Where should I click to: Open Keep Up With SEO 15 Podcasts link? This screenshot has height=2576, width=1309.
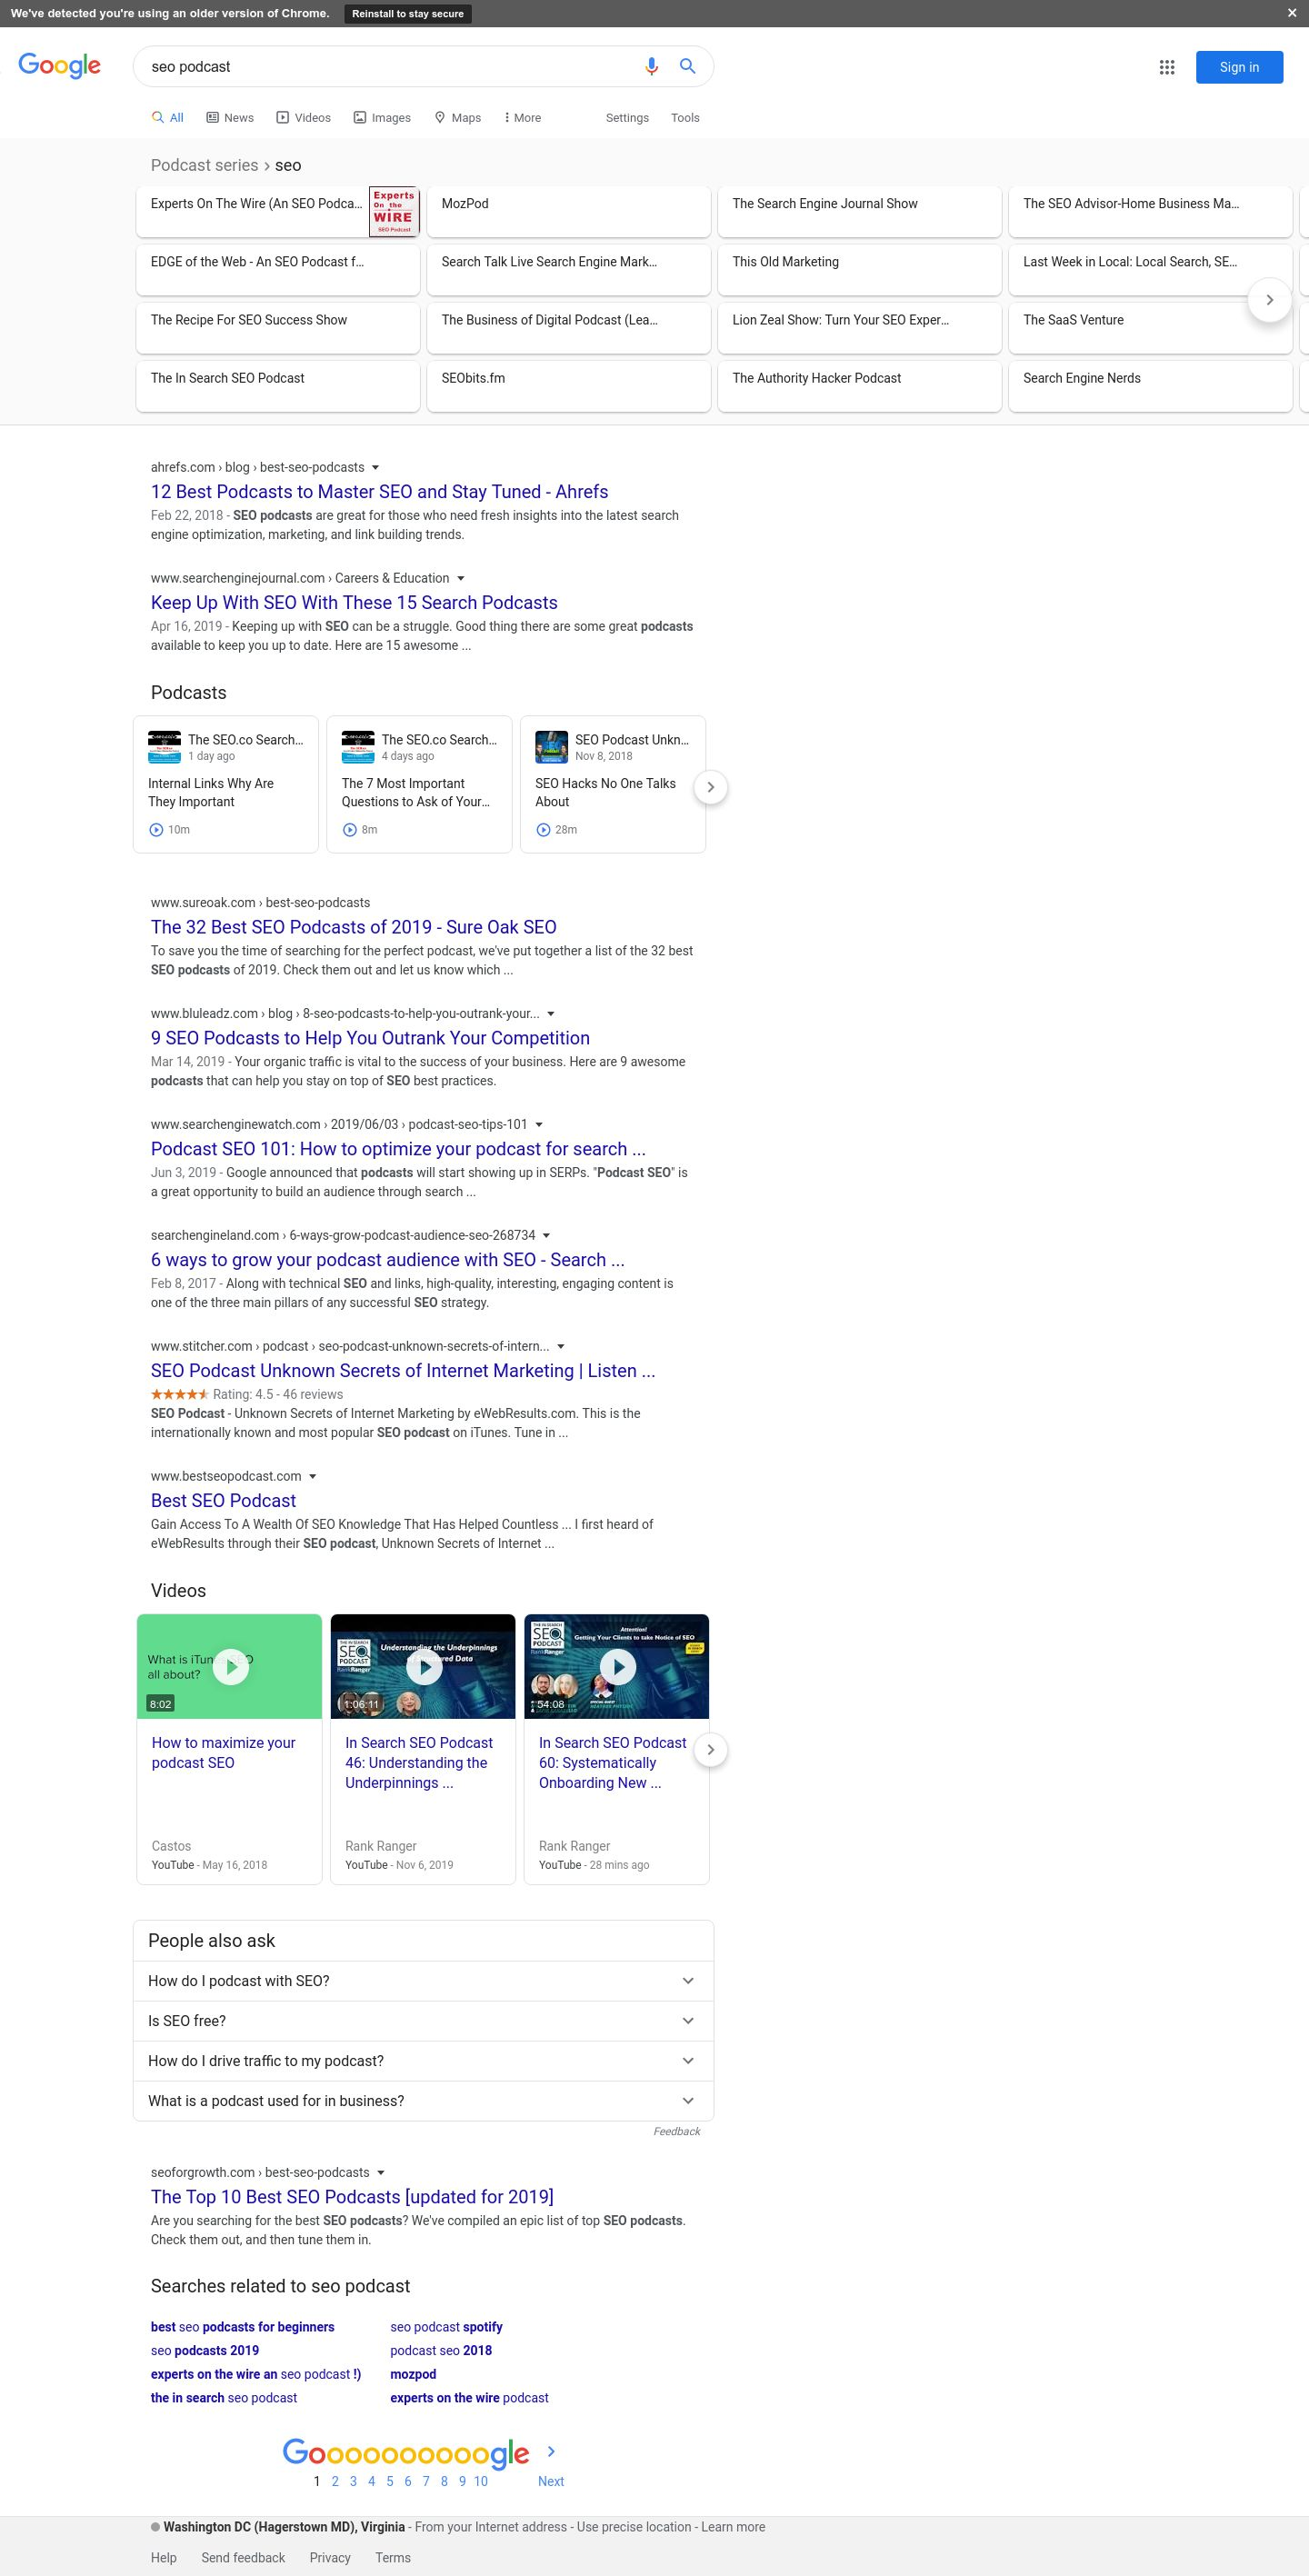click(354, 603)
